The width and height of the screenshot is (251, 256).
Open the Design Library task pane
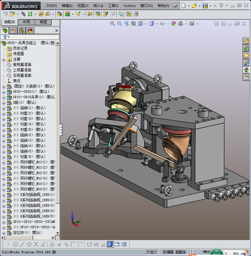point(246,48)
